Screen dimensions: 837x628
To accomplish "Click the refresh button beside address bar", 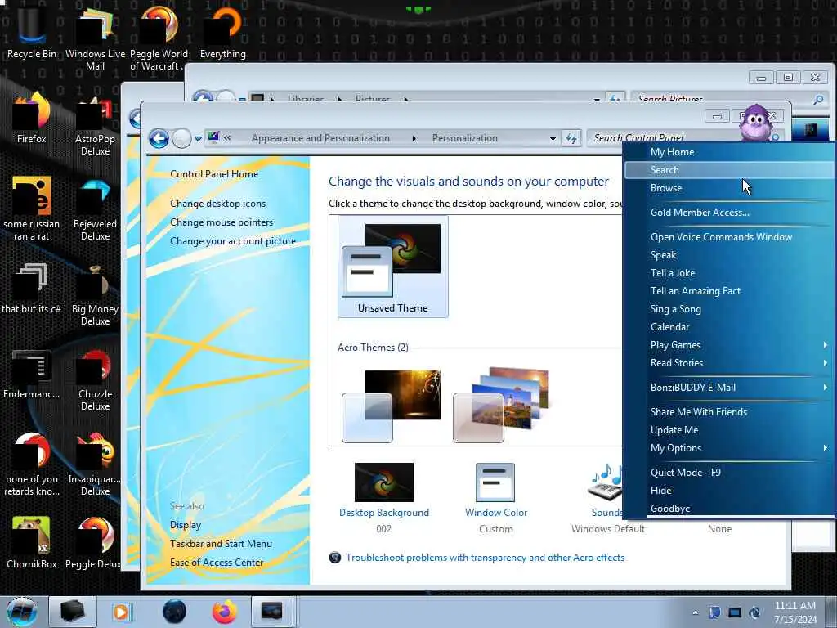I will coord(571,138).
